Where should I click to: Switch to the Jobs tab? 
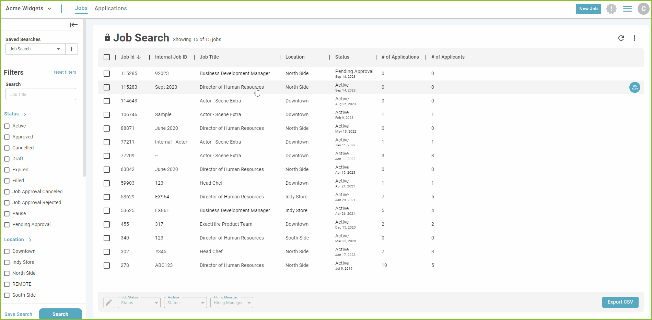tap(81, 8)
